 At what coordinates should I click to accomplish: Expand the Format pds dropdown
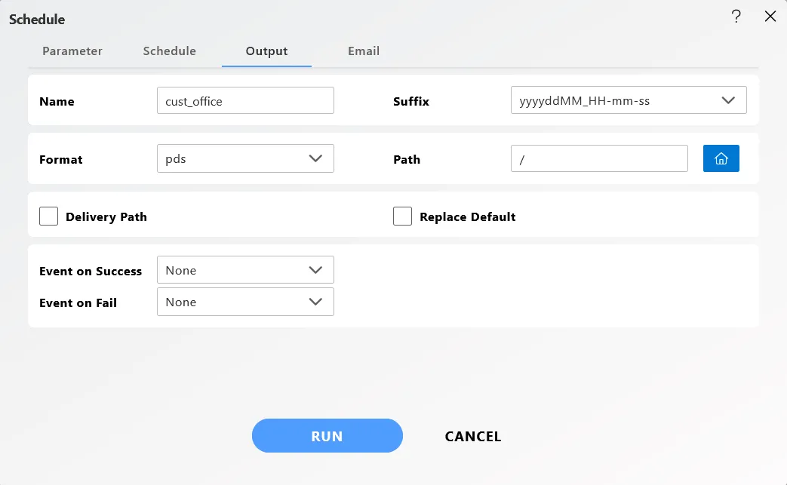coord(245,158)
